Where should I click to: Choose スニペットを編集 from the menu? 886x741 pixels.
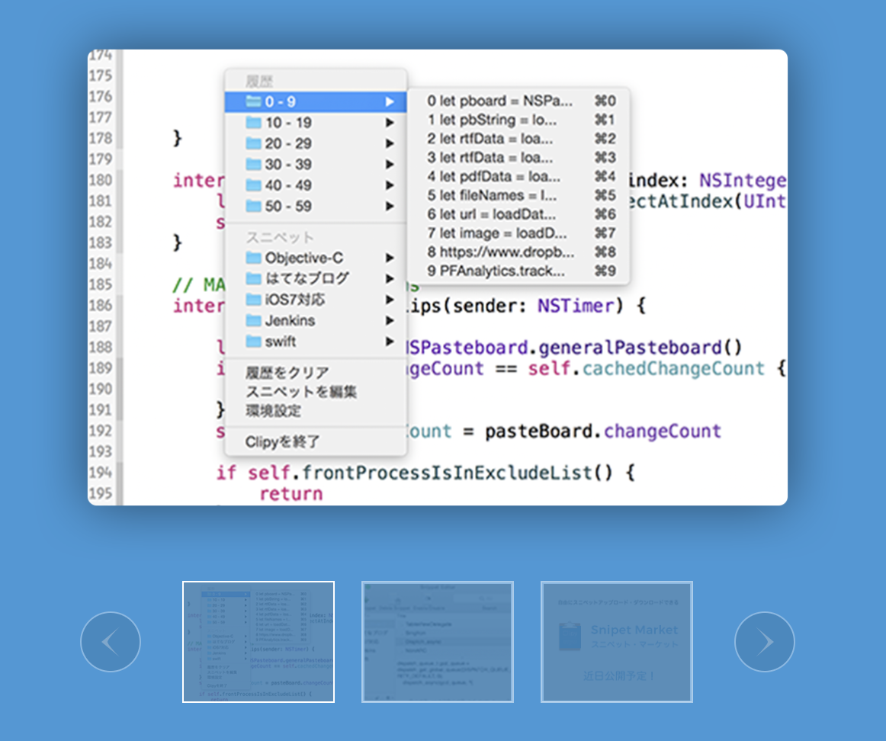pyautogui.click(x=300, y=392)
